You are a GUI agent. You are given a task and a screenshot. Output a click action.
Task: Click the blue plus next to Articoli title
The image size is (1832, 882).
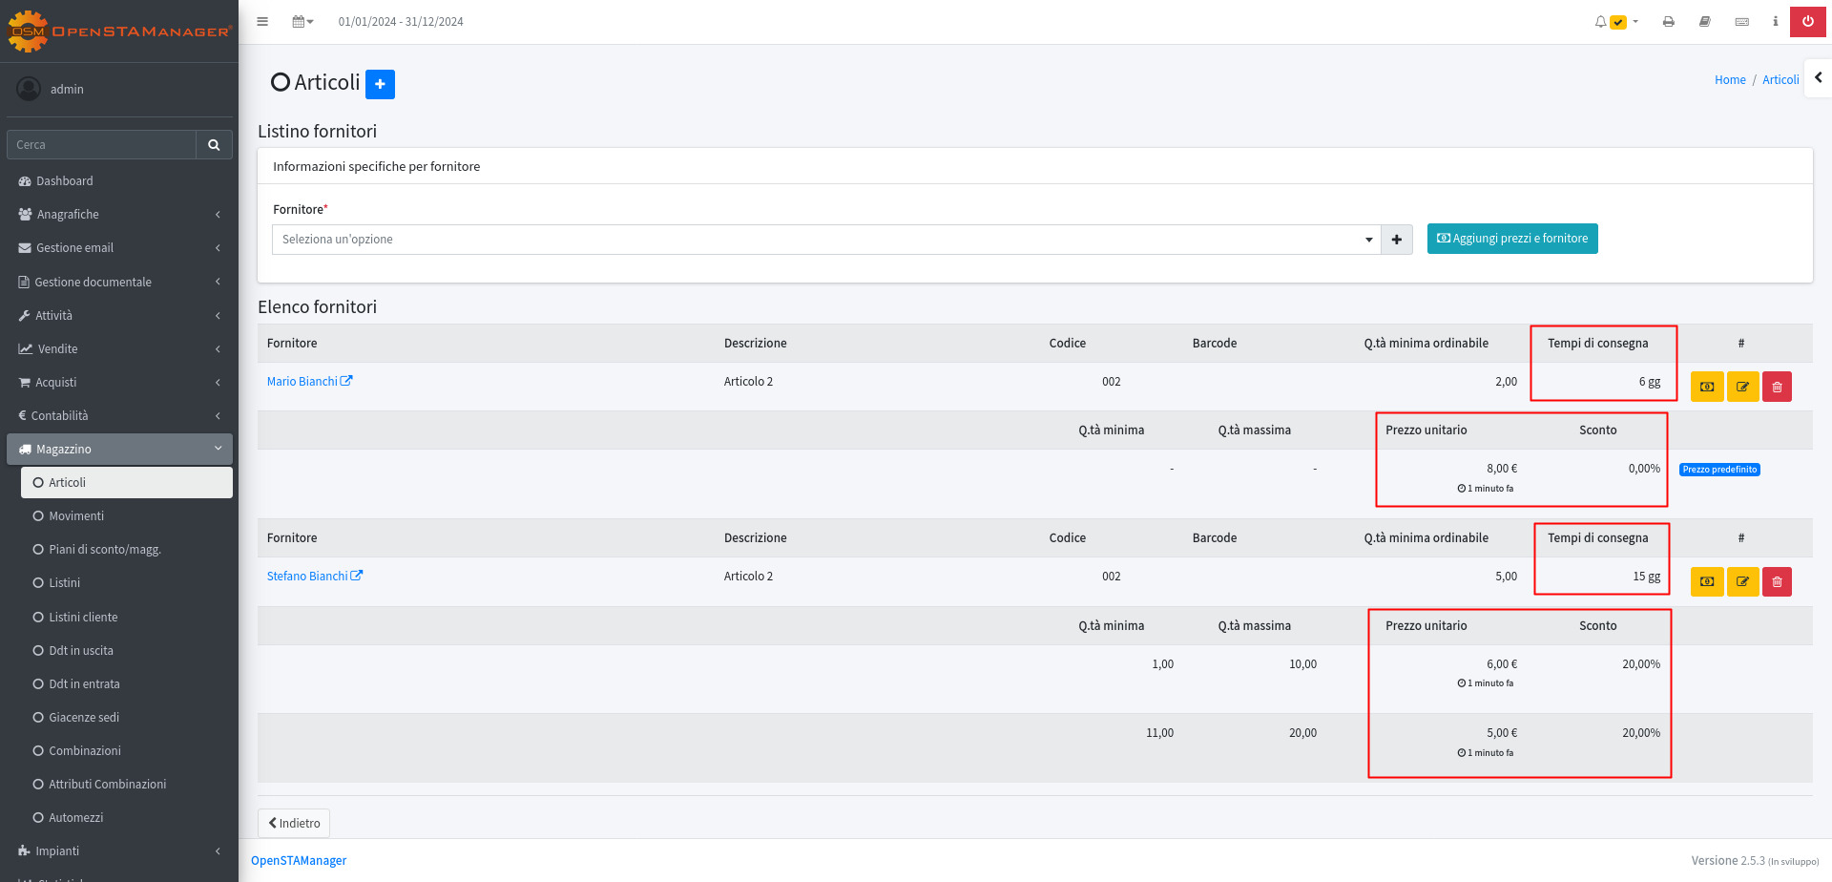tap(380, 84)
